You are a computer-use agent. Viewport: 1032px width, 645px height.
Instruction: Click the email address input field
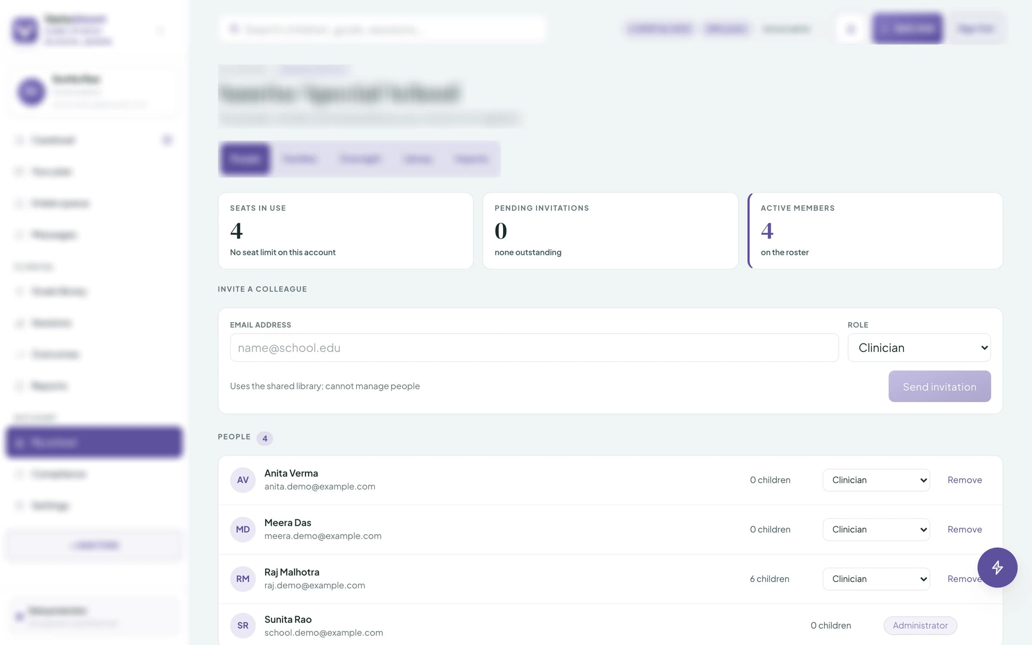pyautogui.click(x=534, y=347)
